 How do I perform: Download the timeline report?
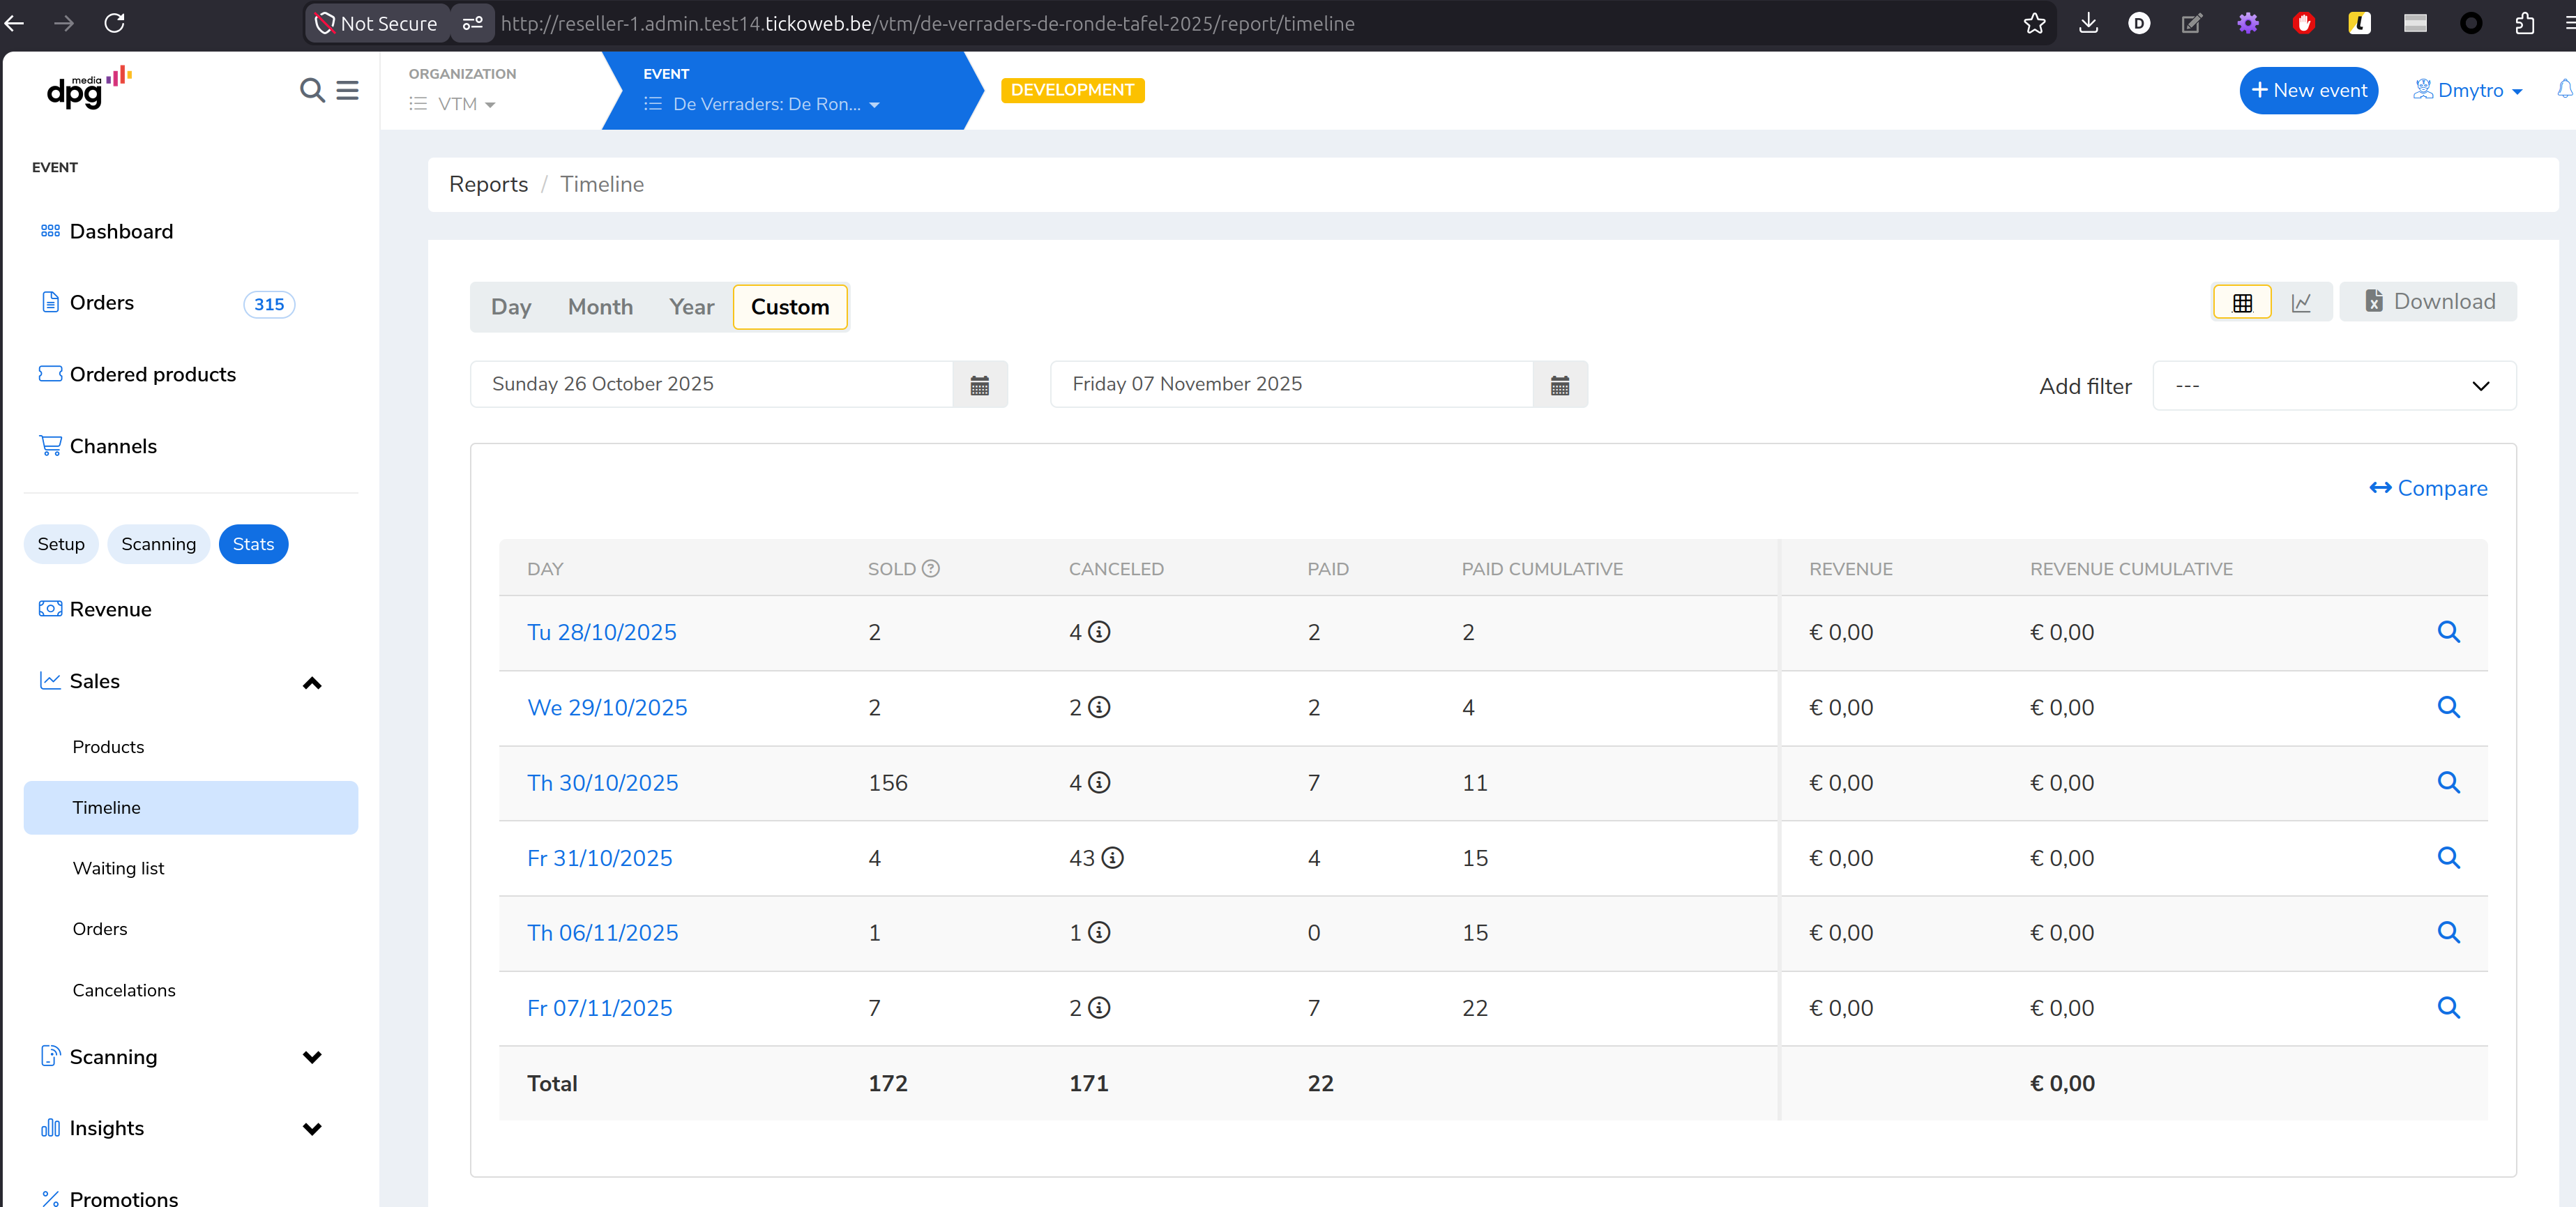pos(2428,302)
